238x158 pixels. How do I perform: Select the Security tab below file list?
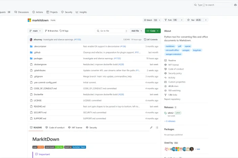[x=91, y=128]
